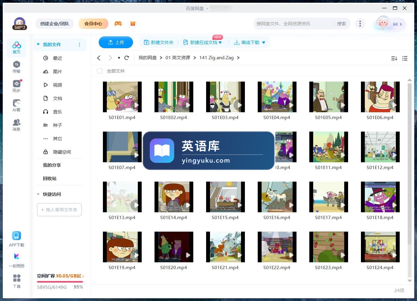The width and height of the screenshot is (417, 301).
Task: Tick the 全部文件 select-all checkbox
Action: click(x=100, y=71)
